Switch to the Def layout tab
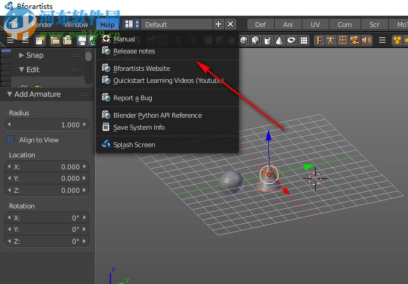 tap(260, 25)
